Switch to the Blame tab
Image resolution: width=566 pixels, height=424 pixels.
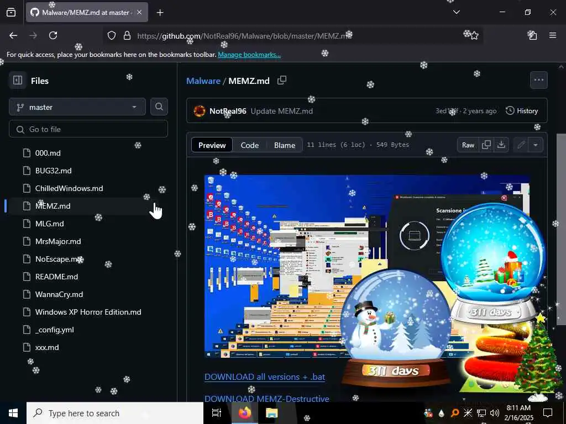point(285,145)
